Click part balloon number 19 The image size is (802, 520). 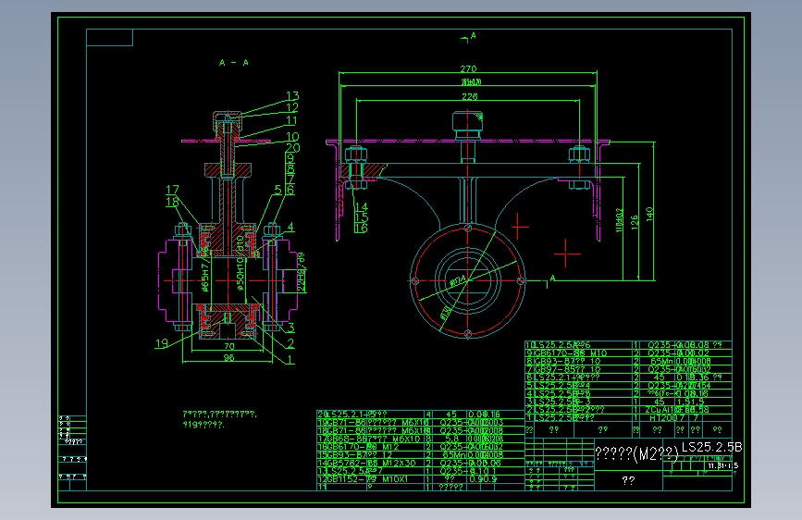(162, 343)
